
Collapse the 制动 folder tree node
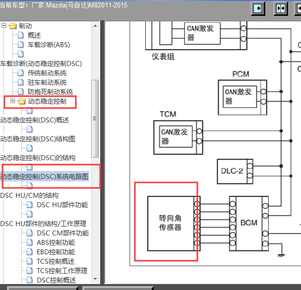(3, 25)
